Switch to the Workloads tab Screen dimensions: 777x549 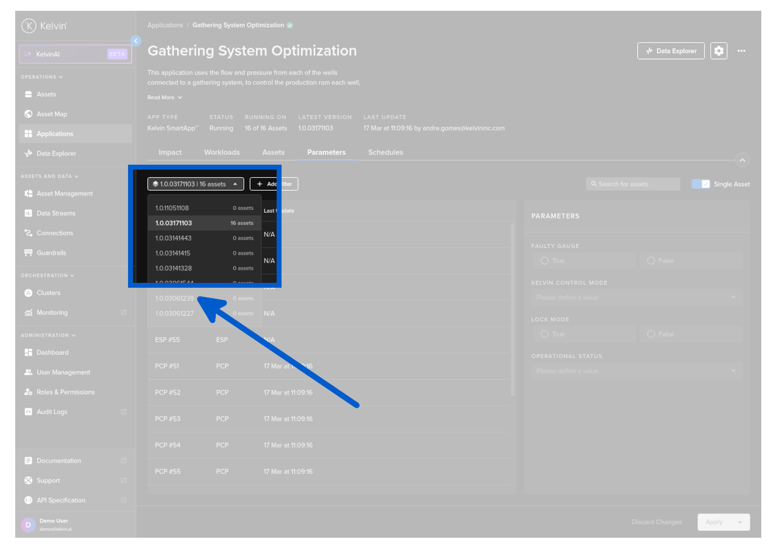222,152
